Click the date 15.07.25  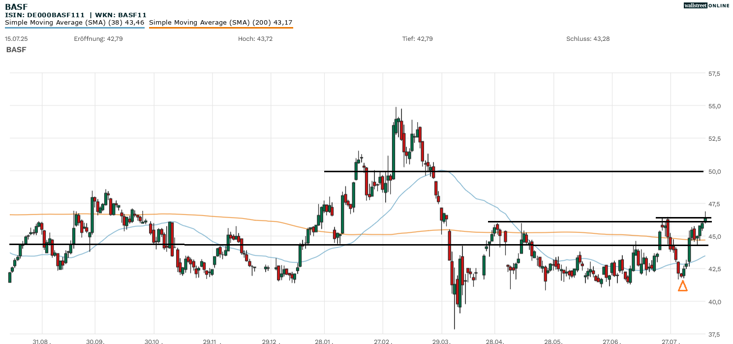point(16,38)
